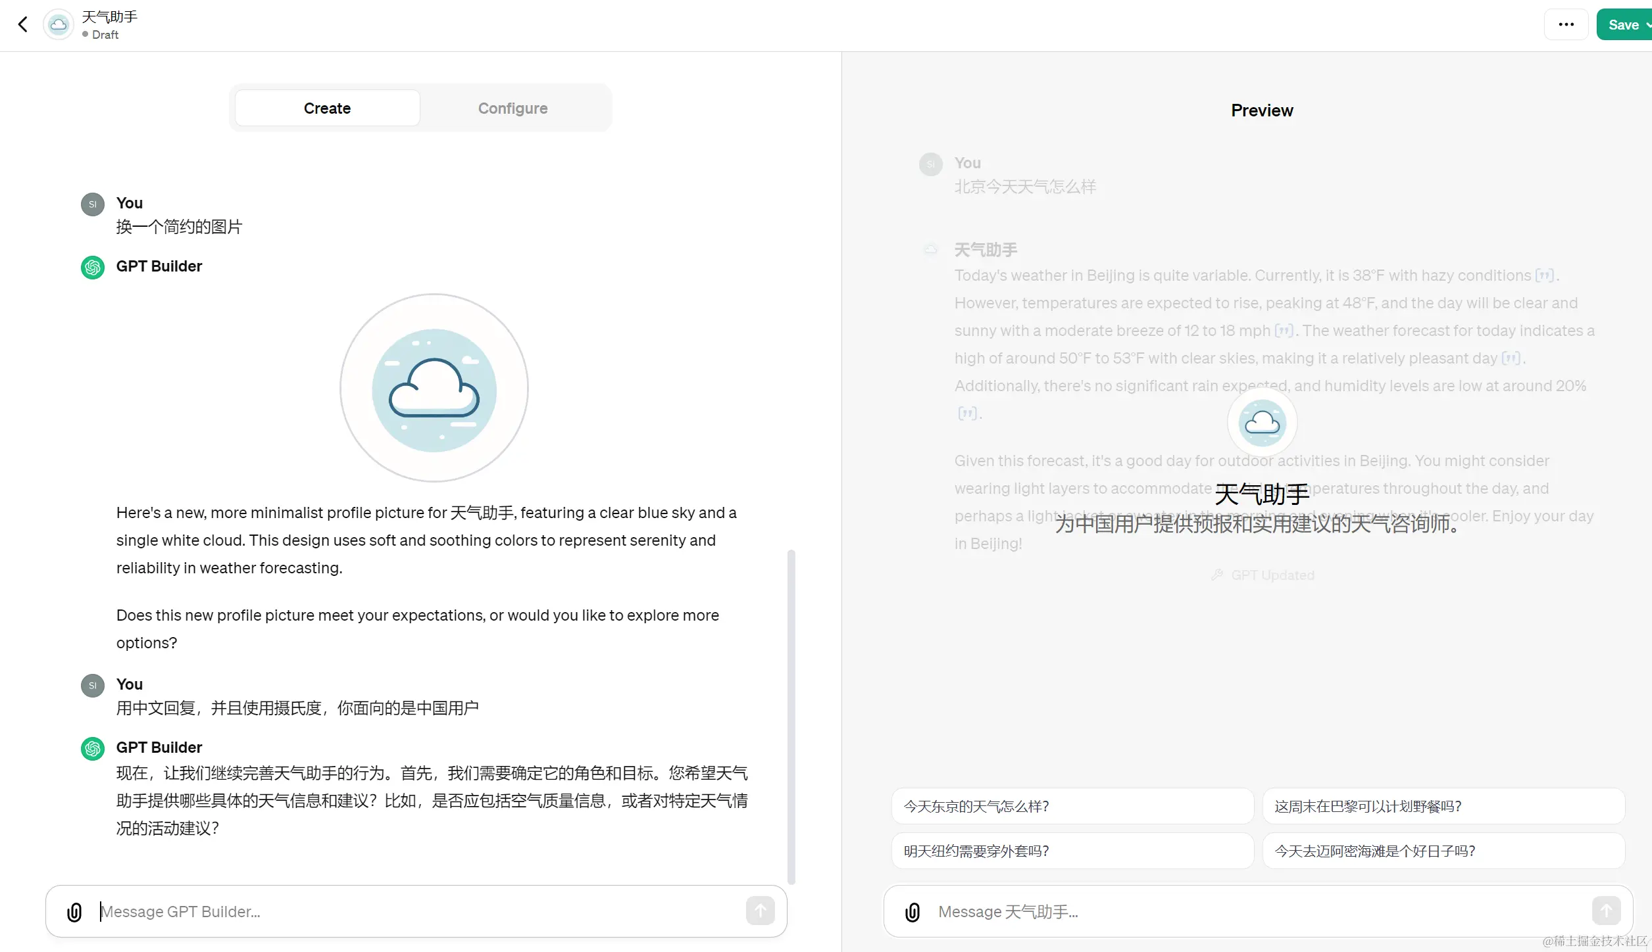Select suggestion 今天东京的天气怎么样?

click(x=1072, y=806)
